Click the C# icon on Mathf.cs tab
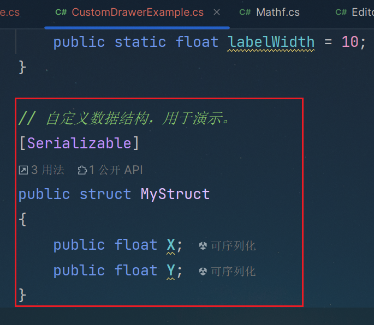Image resolution: width=374 pixels, height=325 pixels. pyautogui.click(x=245, y=12)
